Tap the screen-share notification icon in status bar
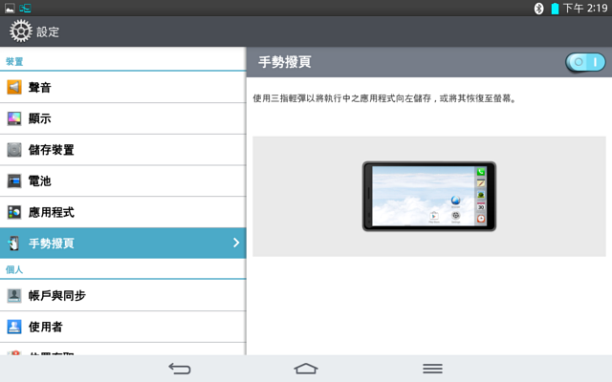The width and height of the screenshot is (612, 382). point(25,8)
